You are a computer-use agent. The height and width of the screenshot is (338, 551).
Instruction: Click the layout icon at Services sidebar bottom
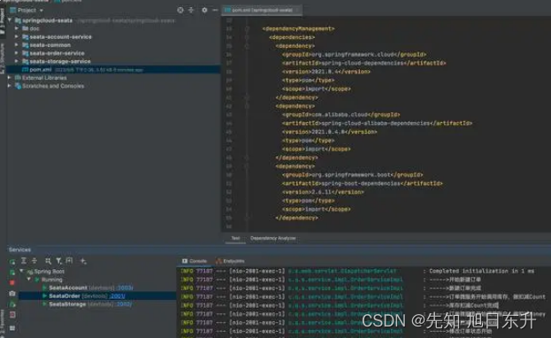coord(12,328)
